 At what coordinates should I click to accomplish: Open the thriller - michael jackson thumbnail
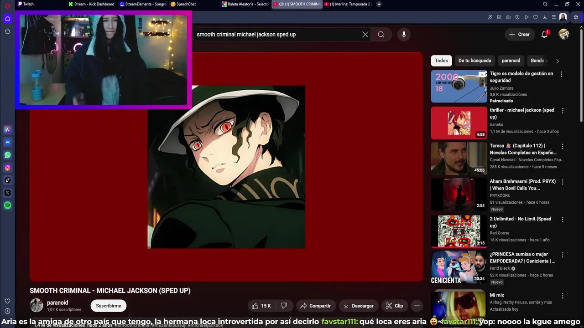[459, 123]
